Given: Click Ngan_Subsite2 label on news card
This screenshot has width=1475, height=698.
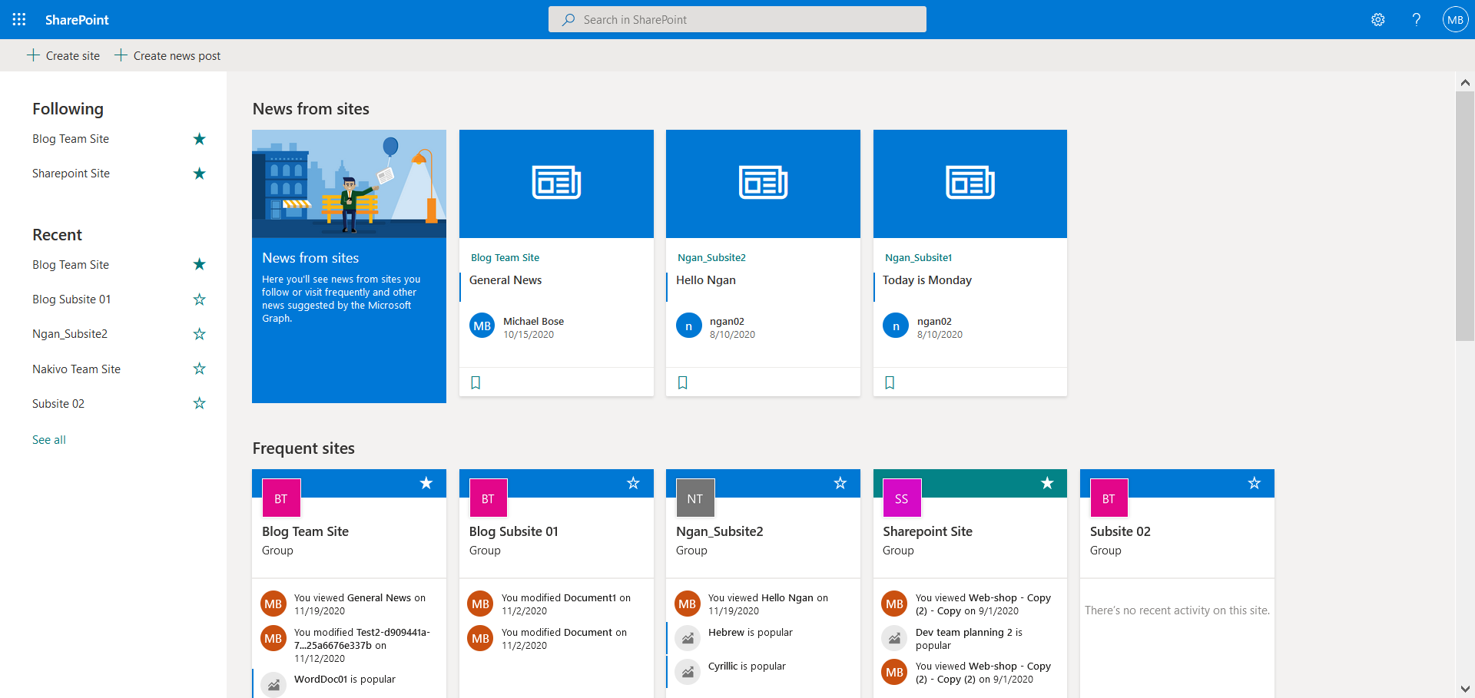Looking at the screenshot, I should pyautogui.click(x=711, y=258).
